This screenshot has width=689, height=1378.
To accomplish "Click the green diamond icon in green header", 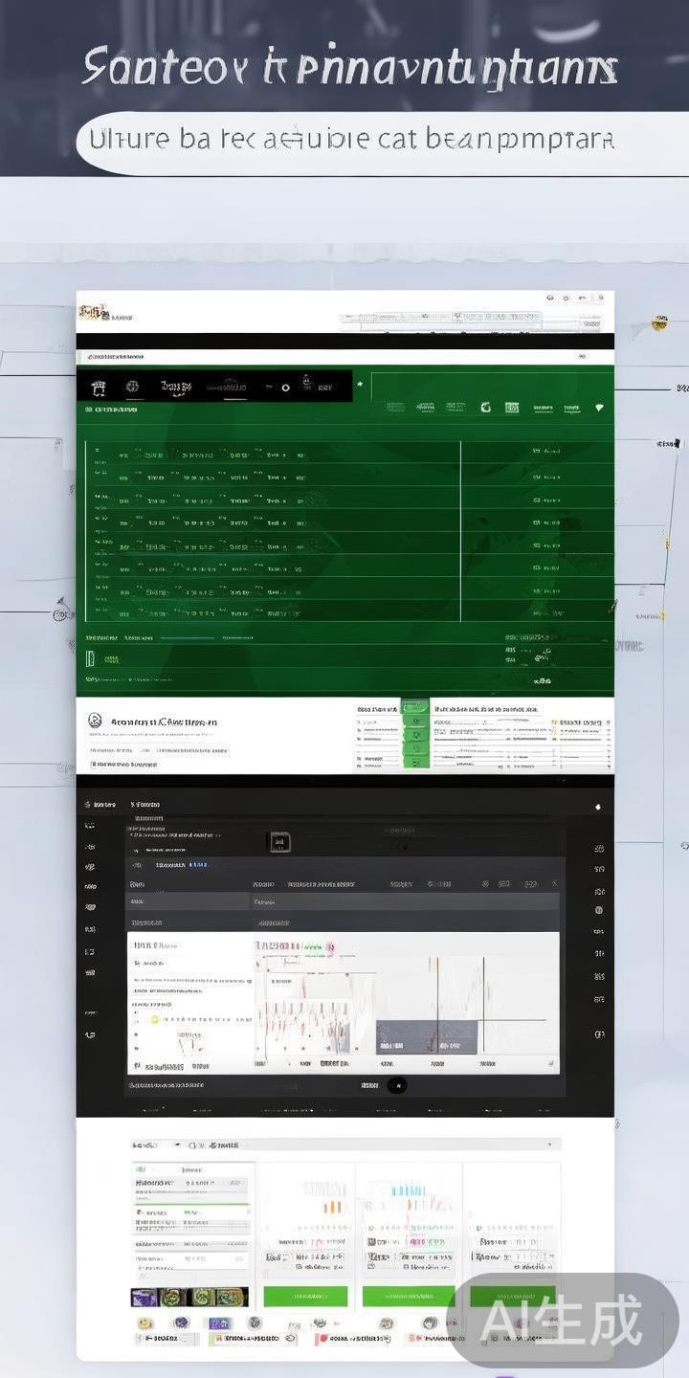I will [x=599, y=408].
